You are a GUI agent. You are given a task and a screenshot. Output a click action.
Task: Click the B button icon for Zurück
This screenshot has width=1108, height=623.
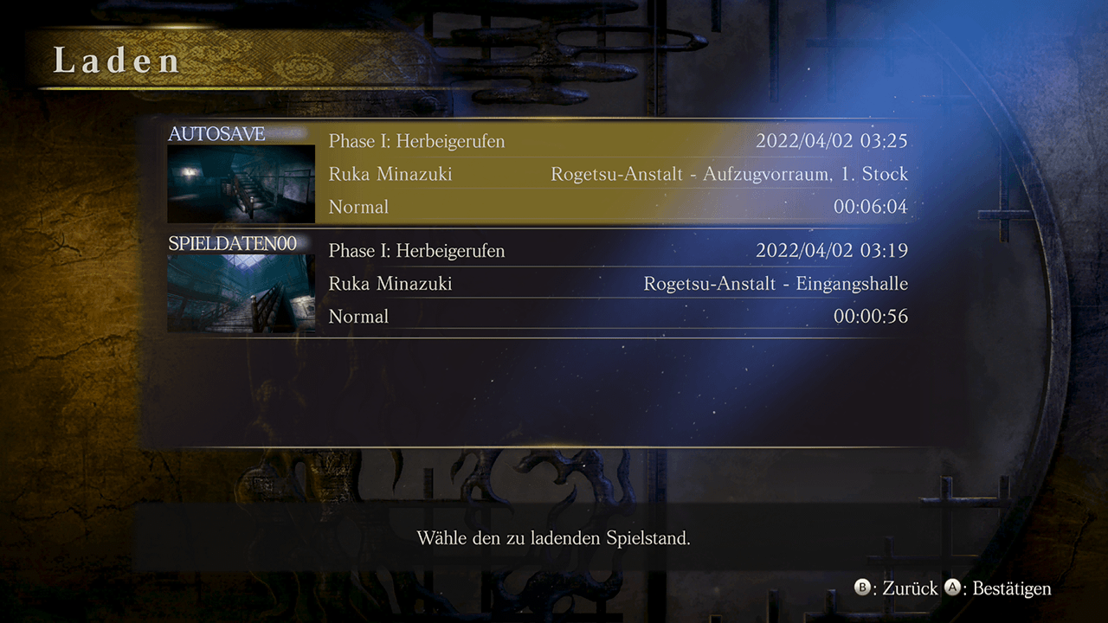[862, 588]
